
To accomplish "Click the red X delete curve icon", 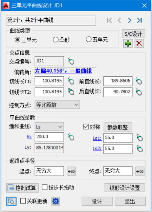I will tap(139, 43).
